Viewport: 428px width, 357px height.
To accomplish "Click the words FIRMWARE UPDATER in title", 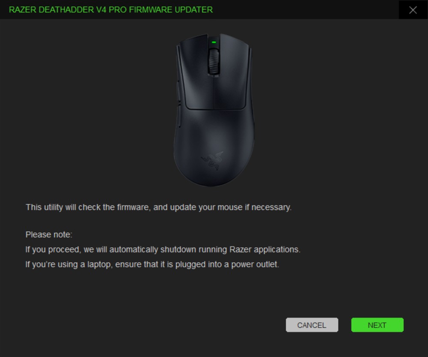I will 171,10.
